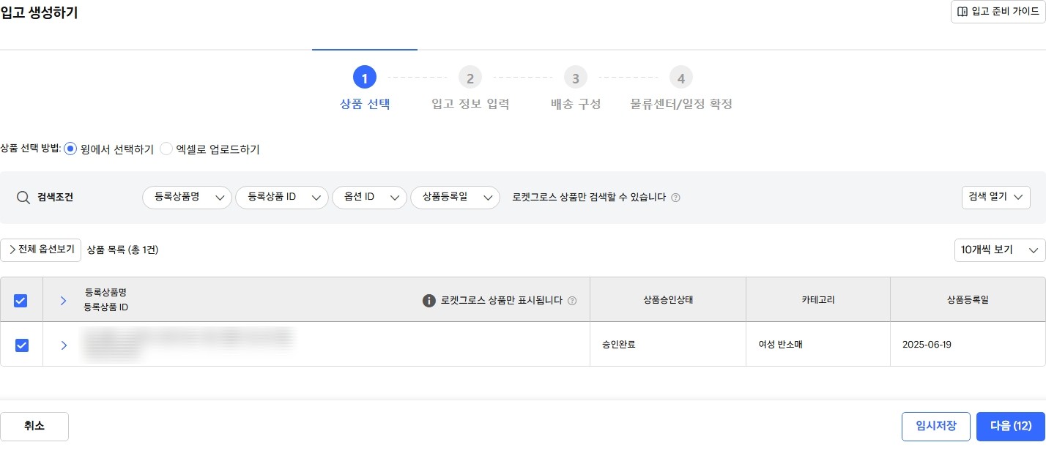Open the 상품등록일 filter dropdown
Image resolution: width=1046 pixels, height=453 pixels.
pos(455,198)
